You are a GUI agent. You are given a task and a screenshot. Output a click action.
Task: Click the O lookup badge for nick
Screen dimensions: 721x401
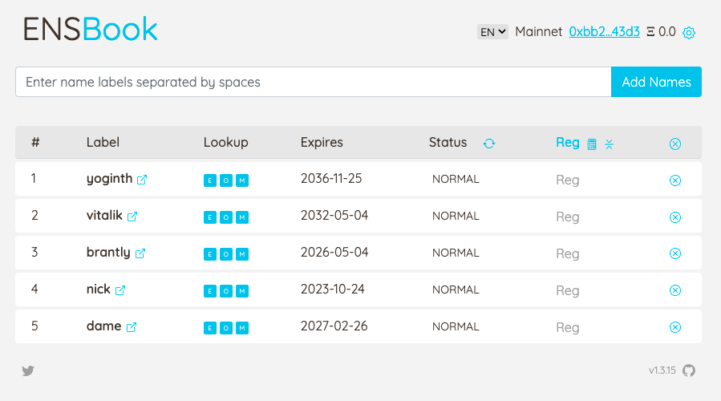point(226,290)
